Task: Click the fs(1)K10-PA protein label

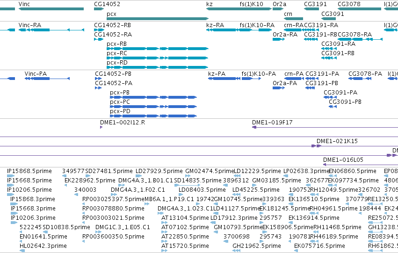Action: click(x=259, y=74)
